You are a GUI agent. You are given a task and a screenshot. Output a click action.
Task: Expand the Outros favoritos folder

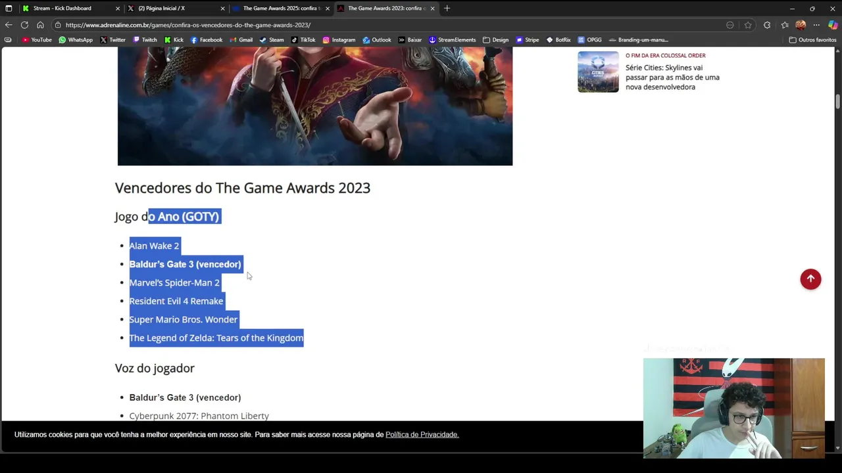coord(812,40)
